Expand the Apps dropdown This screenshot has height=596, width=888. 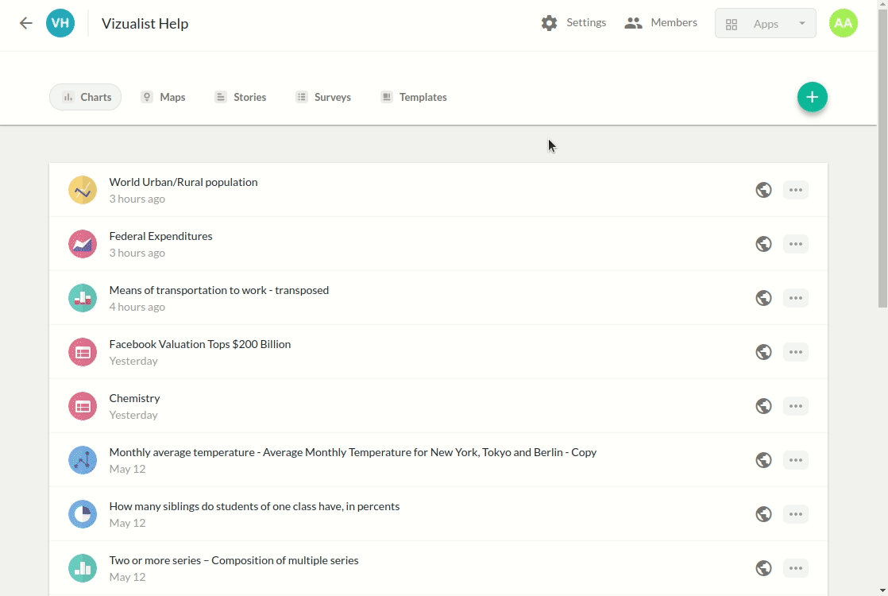click(x=765, y=24)
